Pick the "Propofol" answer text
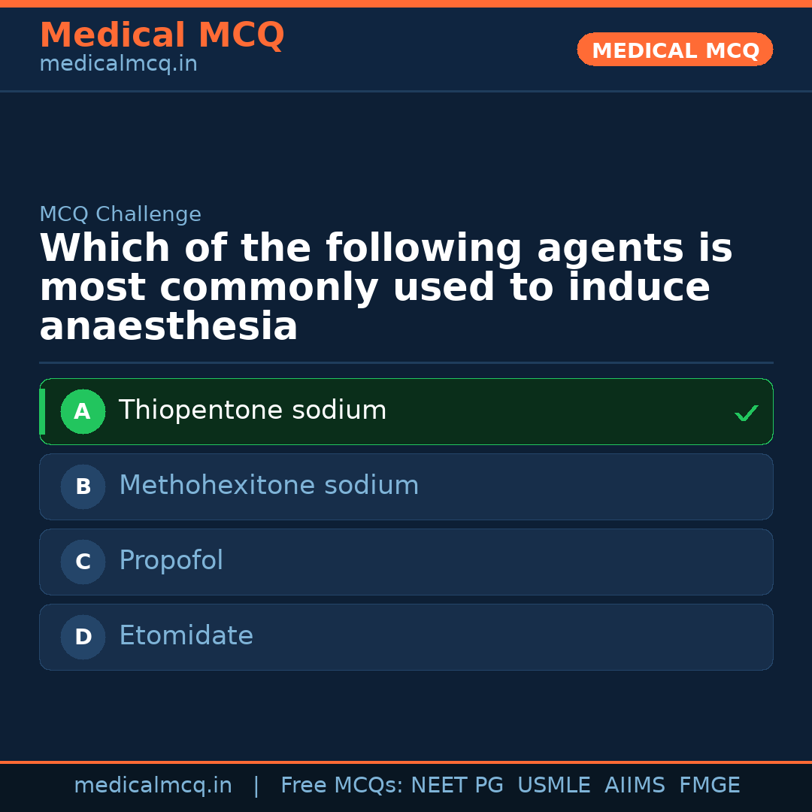Screen dimensions: 812x812 tap(171, 561)
